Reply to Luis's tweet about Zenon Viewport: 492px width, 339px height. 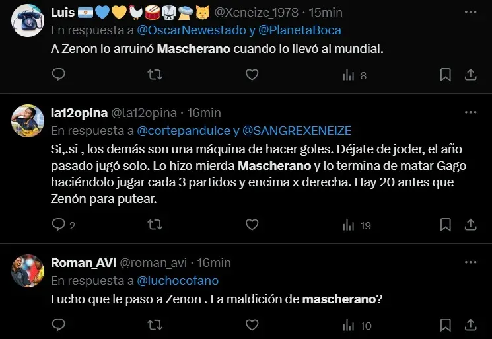tap(58, 75)
